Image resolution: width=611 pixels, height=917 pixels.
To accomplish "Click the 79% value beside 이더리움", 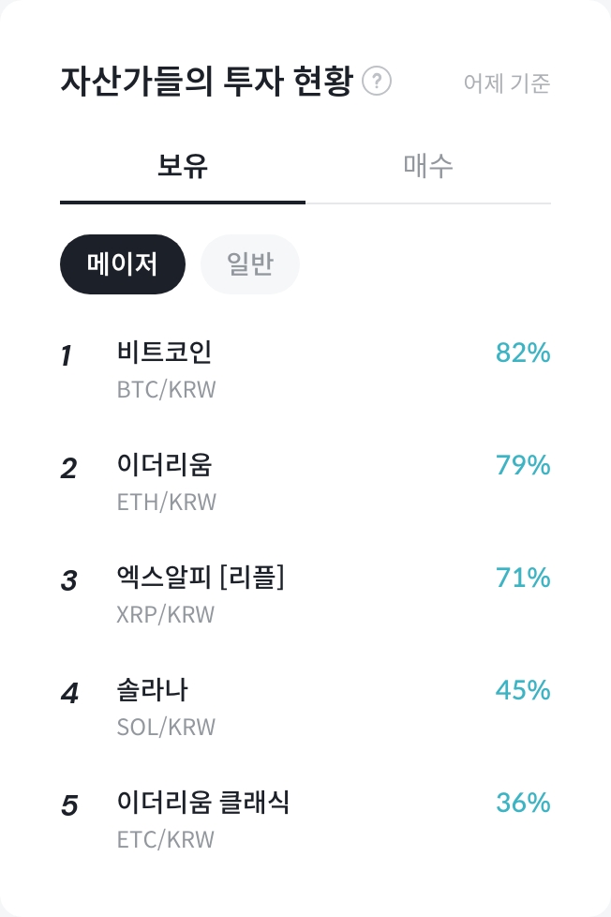I will tap(522, 465).
